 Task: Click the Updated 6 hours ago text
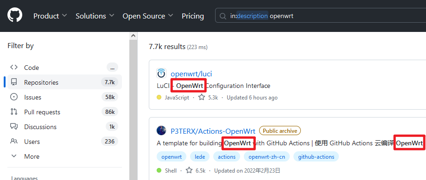coord(252,98)
